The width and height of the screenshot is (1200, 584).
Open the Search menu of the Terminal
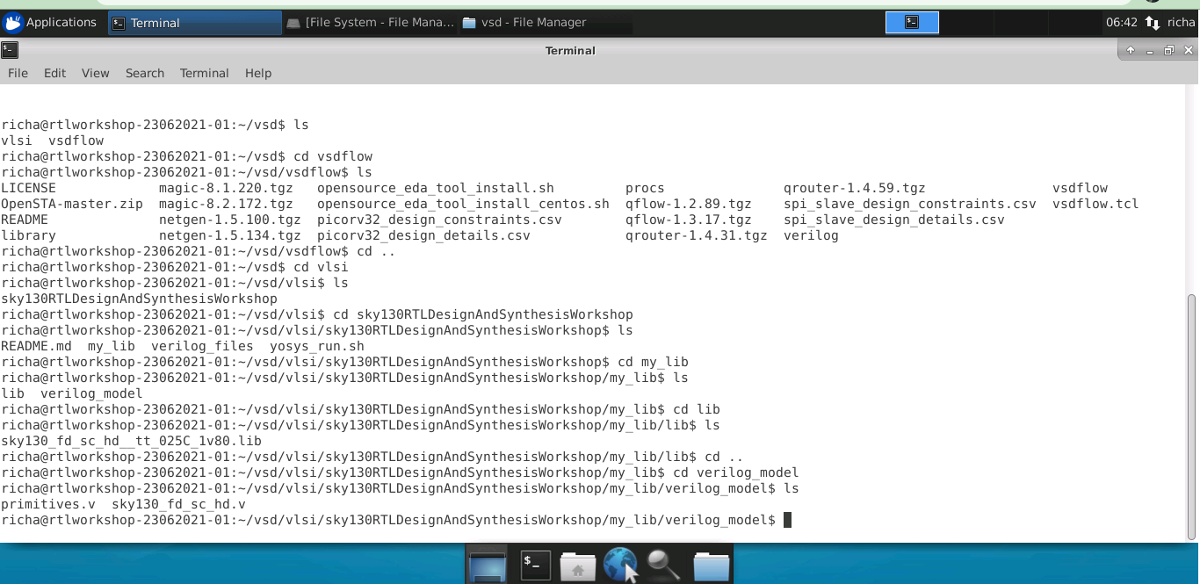pos(144,73)
